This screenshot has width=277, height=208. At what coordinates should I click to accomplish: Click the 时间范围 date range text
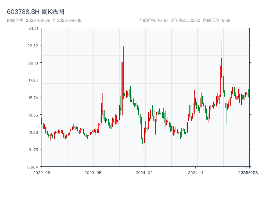click(44, 20)
